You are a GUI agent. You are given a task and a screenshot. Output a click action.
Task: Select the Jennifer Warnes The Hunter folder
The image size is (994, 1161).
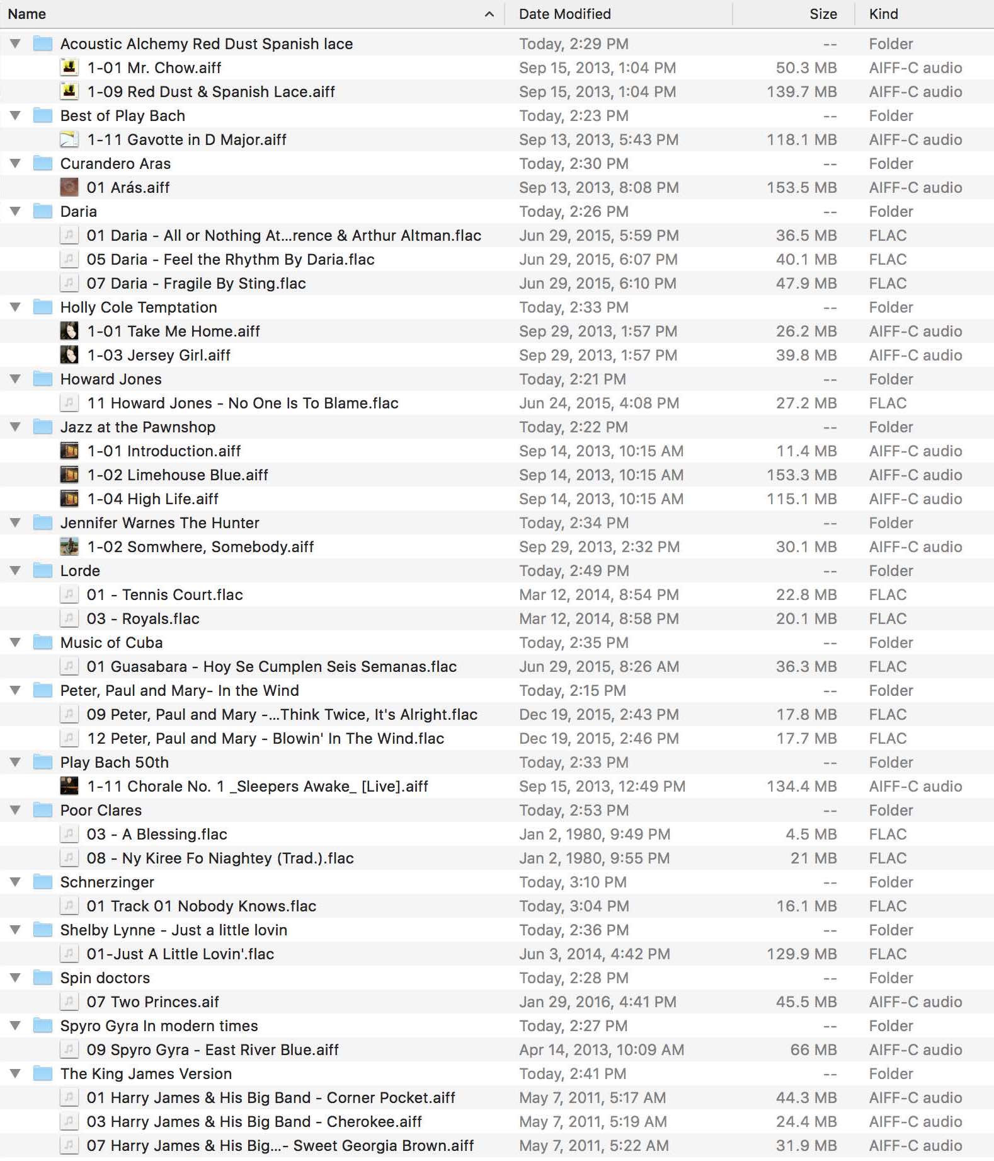497,523
